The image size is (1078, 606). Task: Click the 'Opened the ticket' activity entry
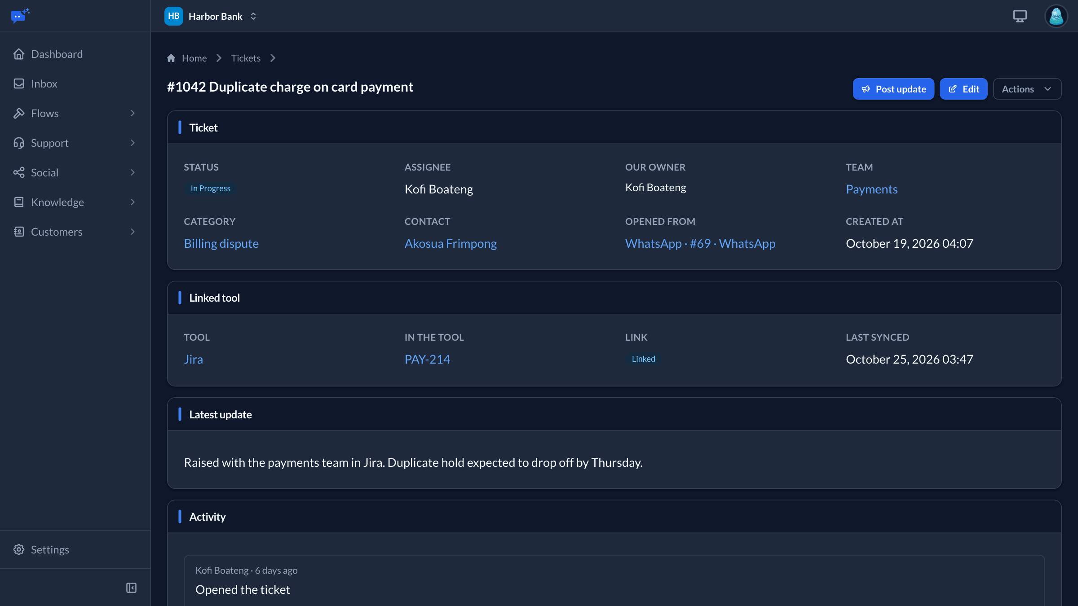coord(614,581)
